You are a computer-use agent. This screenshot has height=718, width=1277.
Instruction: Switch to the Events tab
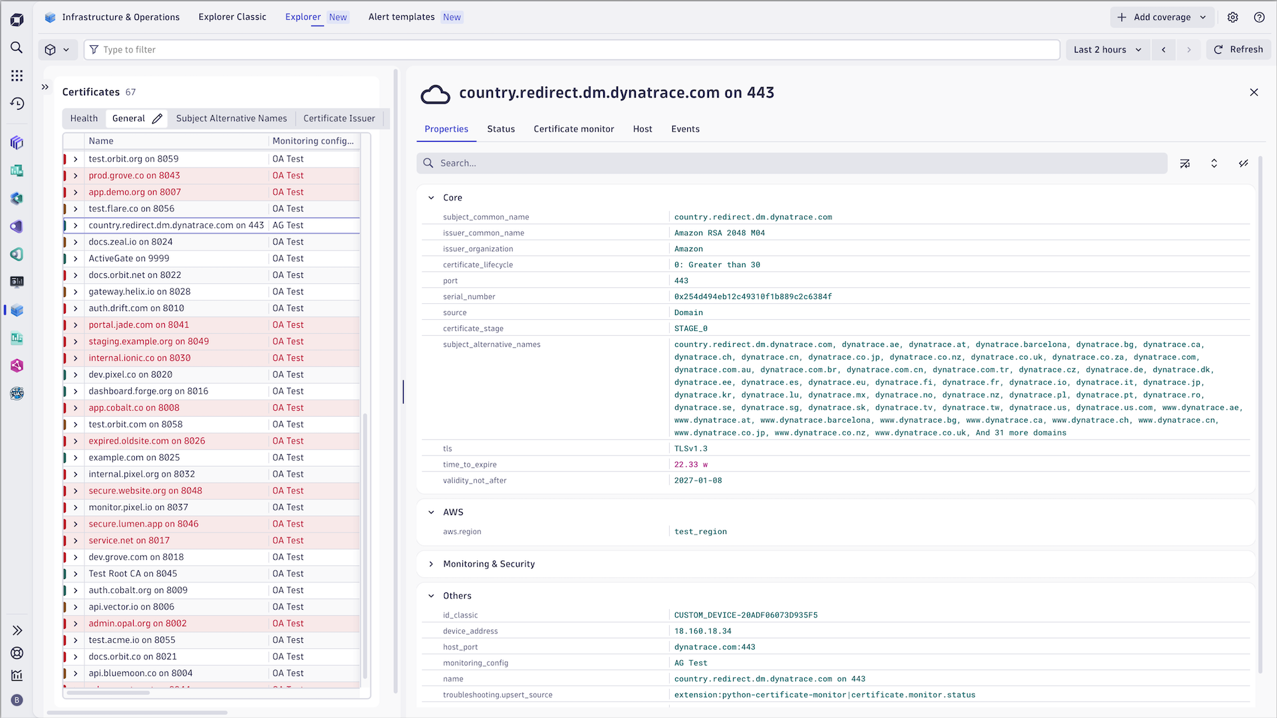coord(685,129)
